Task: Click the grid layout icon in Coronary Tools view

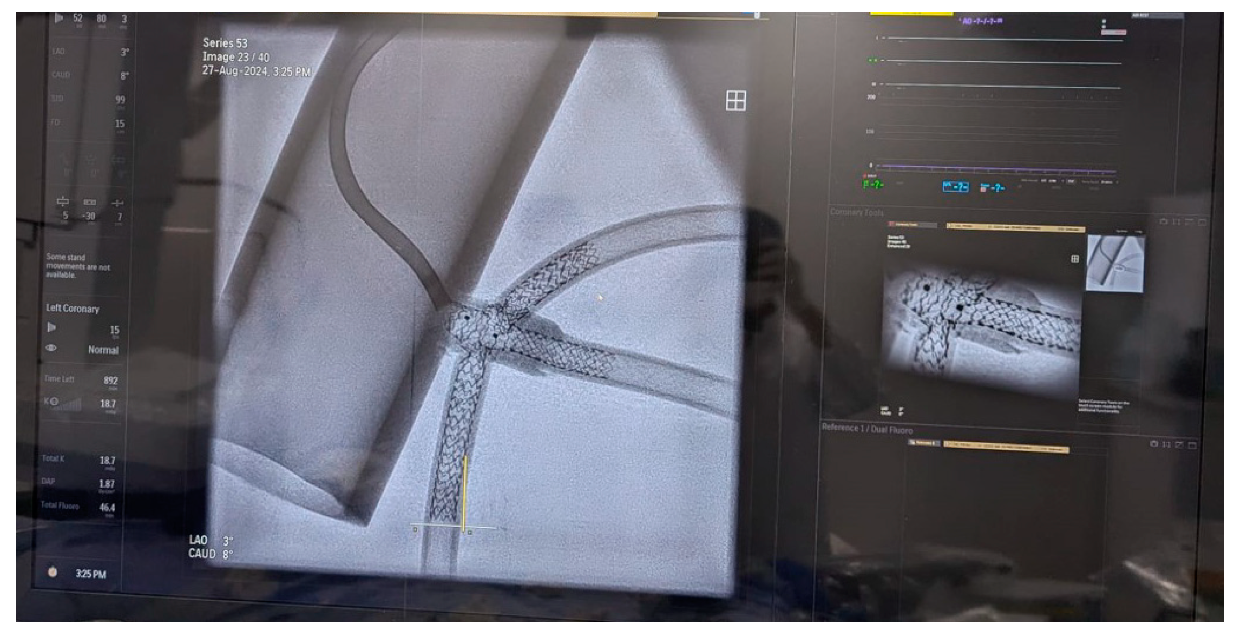Action: point(1074,259)
